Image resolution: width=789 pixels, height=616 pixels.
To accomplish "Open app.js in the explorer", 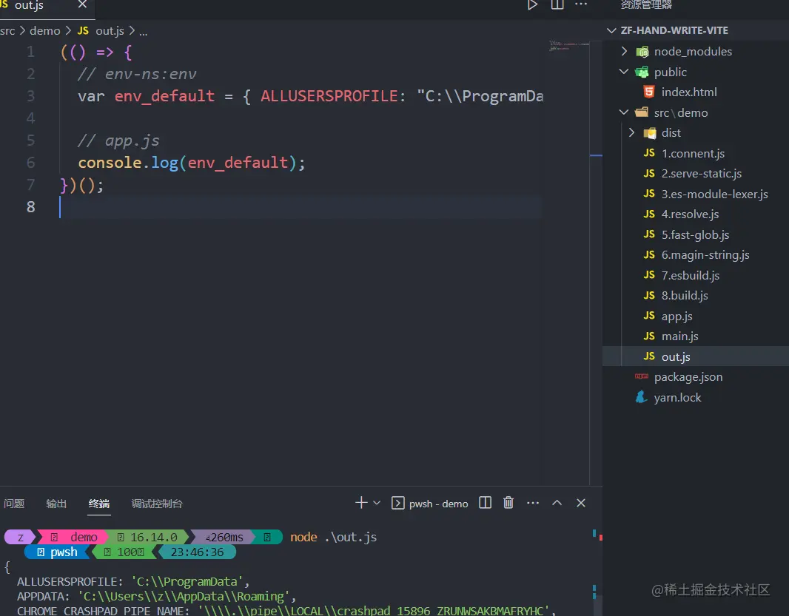I will point(676,317).
